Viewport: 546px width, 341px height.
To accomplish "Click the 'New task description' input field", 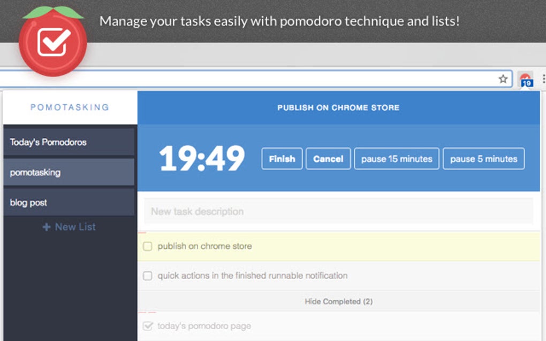I will tap(338, 211).
